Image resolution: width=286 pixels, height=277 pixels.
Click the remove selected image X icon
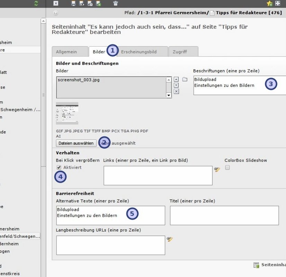(x=176, y=91)
